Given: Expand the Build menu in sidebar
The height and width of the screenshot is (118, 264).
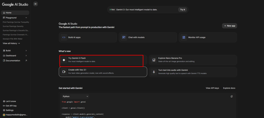Looking at the screenshot, I should (26, 50).
